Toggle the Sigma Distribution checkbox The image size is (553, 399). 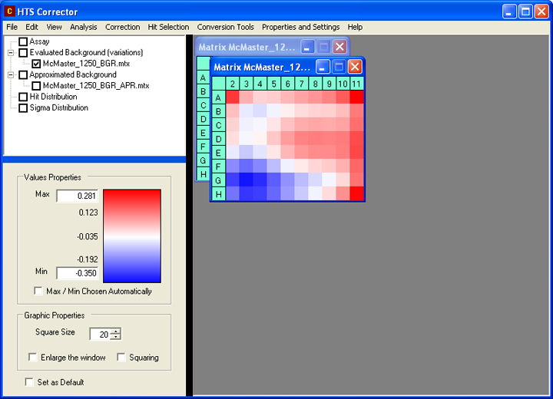23,108
